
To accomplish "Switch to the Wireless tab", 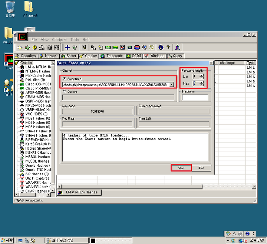I will point(154,56).
